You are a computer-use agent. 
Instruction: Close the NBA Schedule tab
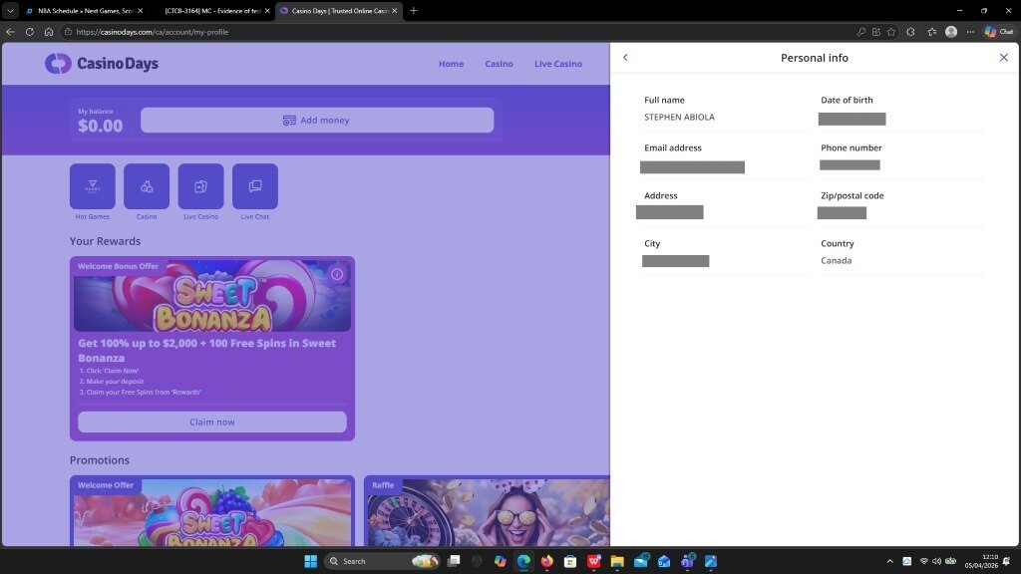point(140,10)
